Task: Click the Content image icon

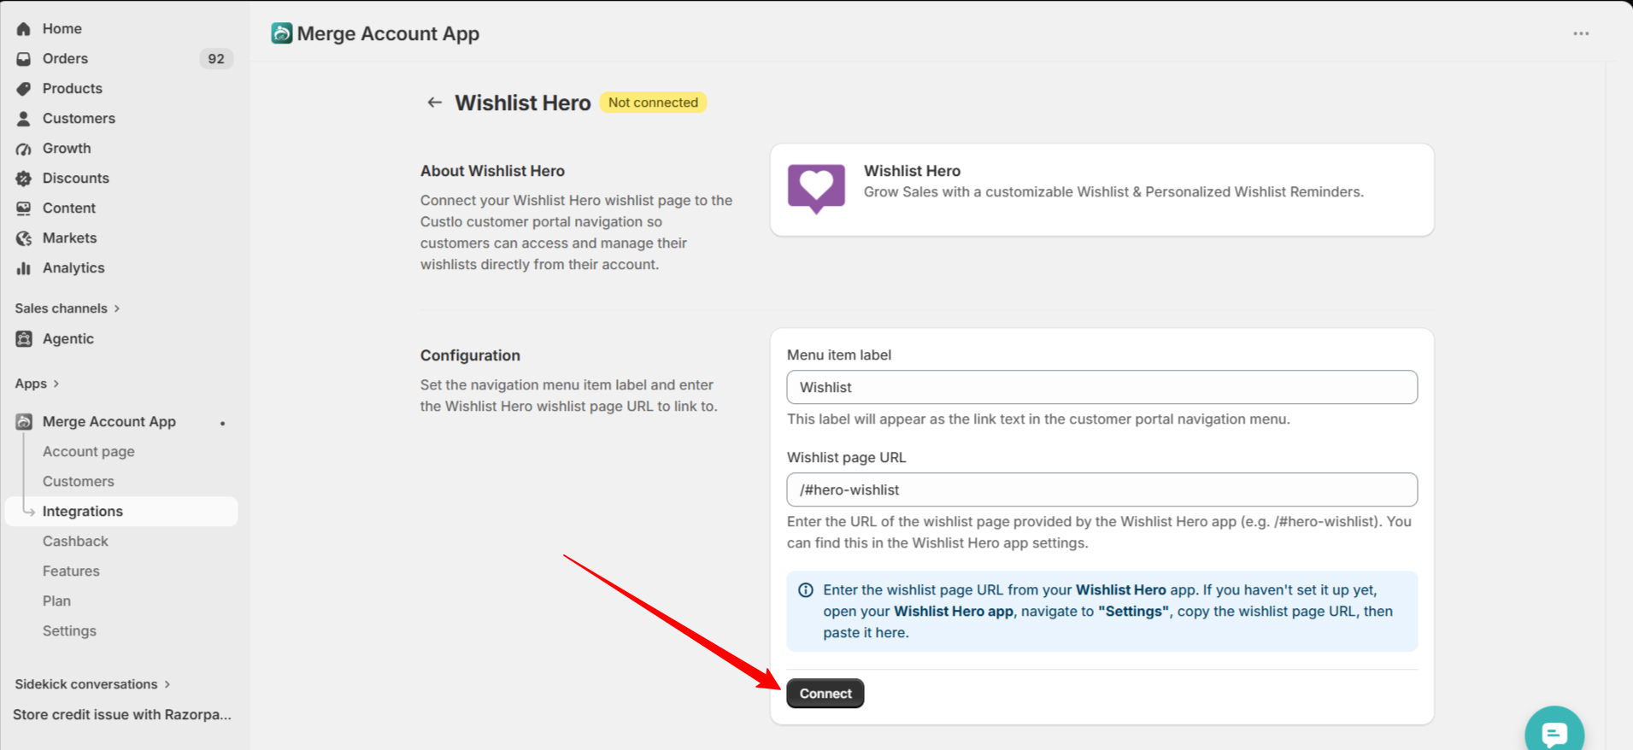Action: (x=24, y=208)
